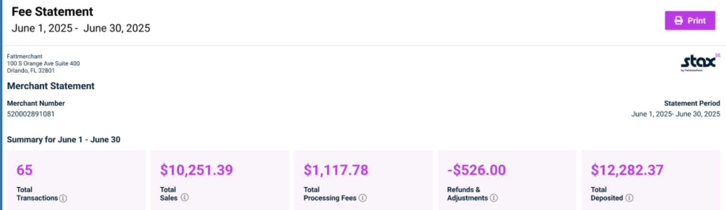This screenshot has height=210, width=726.
Task: Click the Statement Period date range text
Action: tap(675, 114)
